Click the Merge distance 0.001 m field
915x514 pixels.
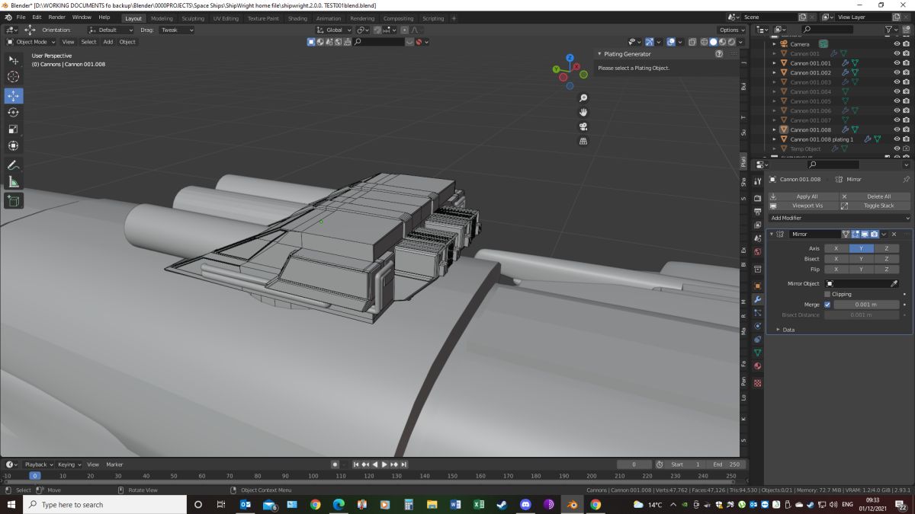click(x=866, y=305)
